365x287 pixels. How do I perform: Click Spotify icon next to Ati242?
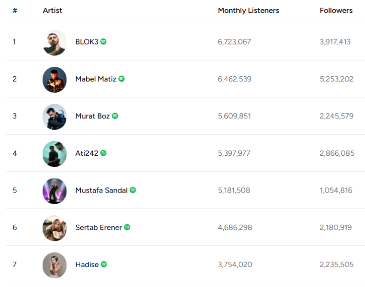pos(103,153)
